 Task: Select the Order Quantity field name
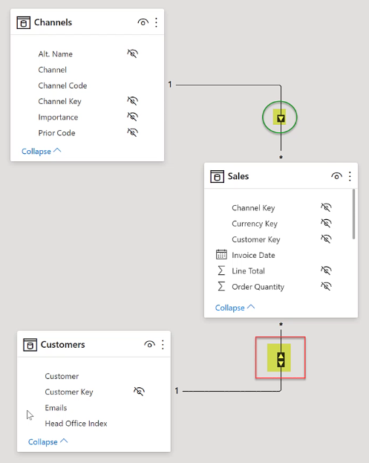[x=258, y=287]
